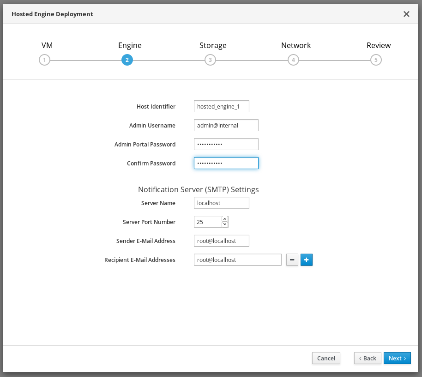Edit the SMTP Server Name field
Screen dimensions: 422x377
222,203
